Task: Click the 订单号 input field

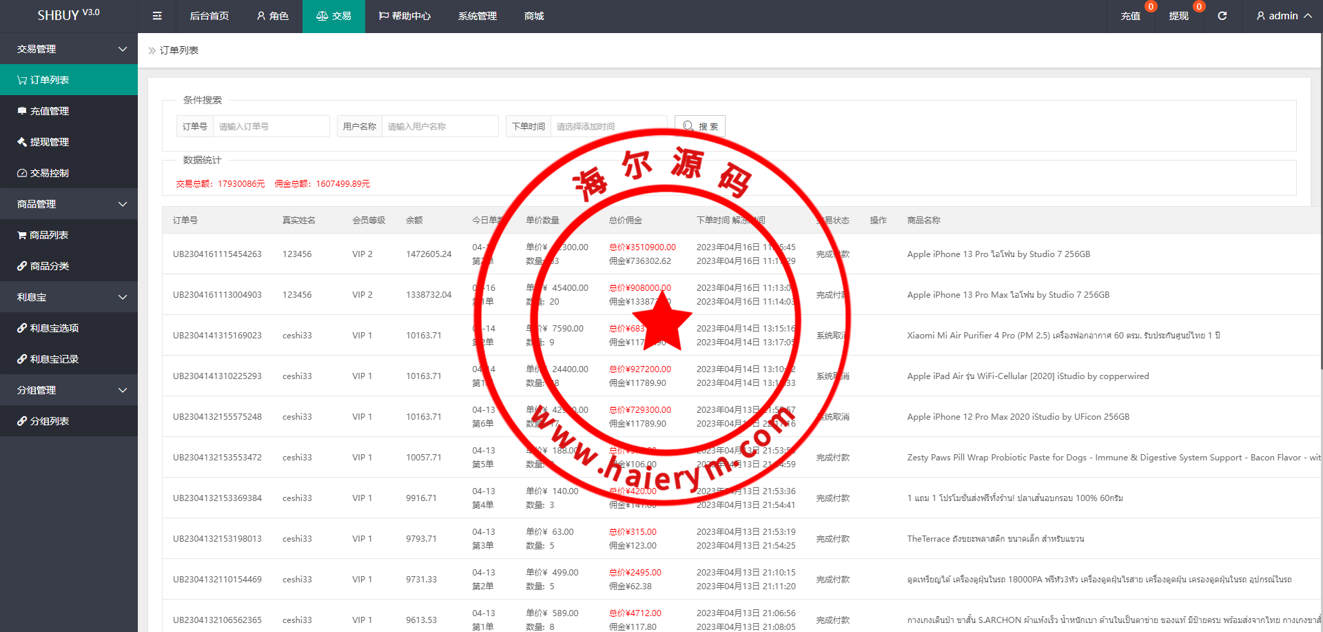Action: 271,126
